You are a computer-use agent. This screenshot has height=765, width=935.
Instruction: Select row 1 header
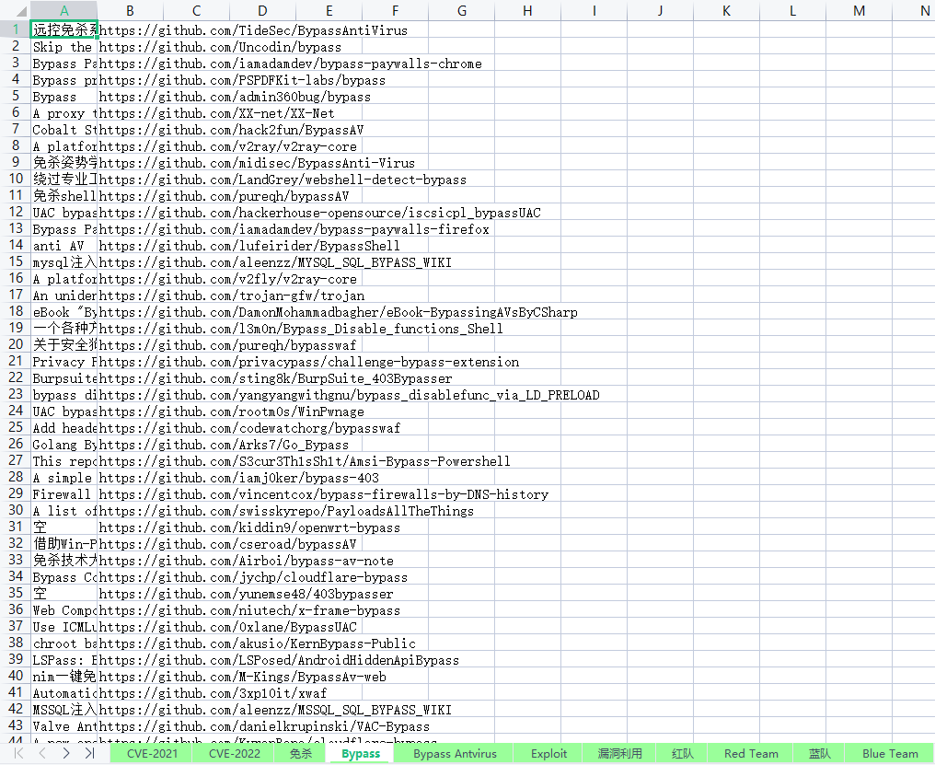point(16,29)
